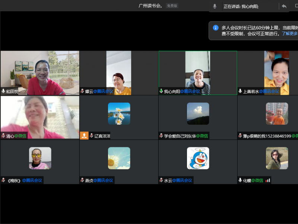298x224 pixels.
Task: Select the Doraemon avatar of 水云
Action: click(x=198, y=158)
